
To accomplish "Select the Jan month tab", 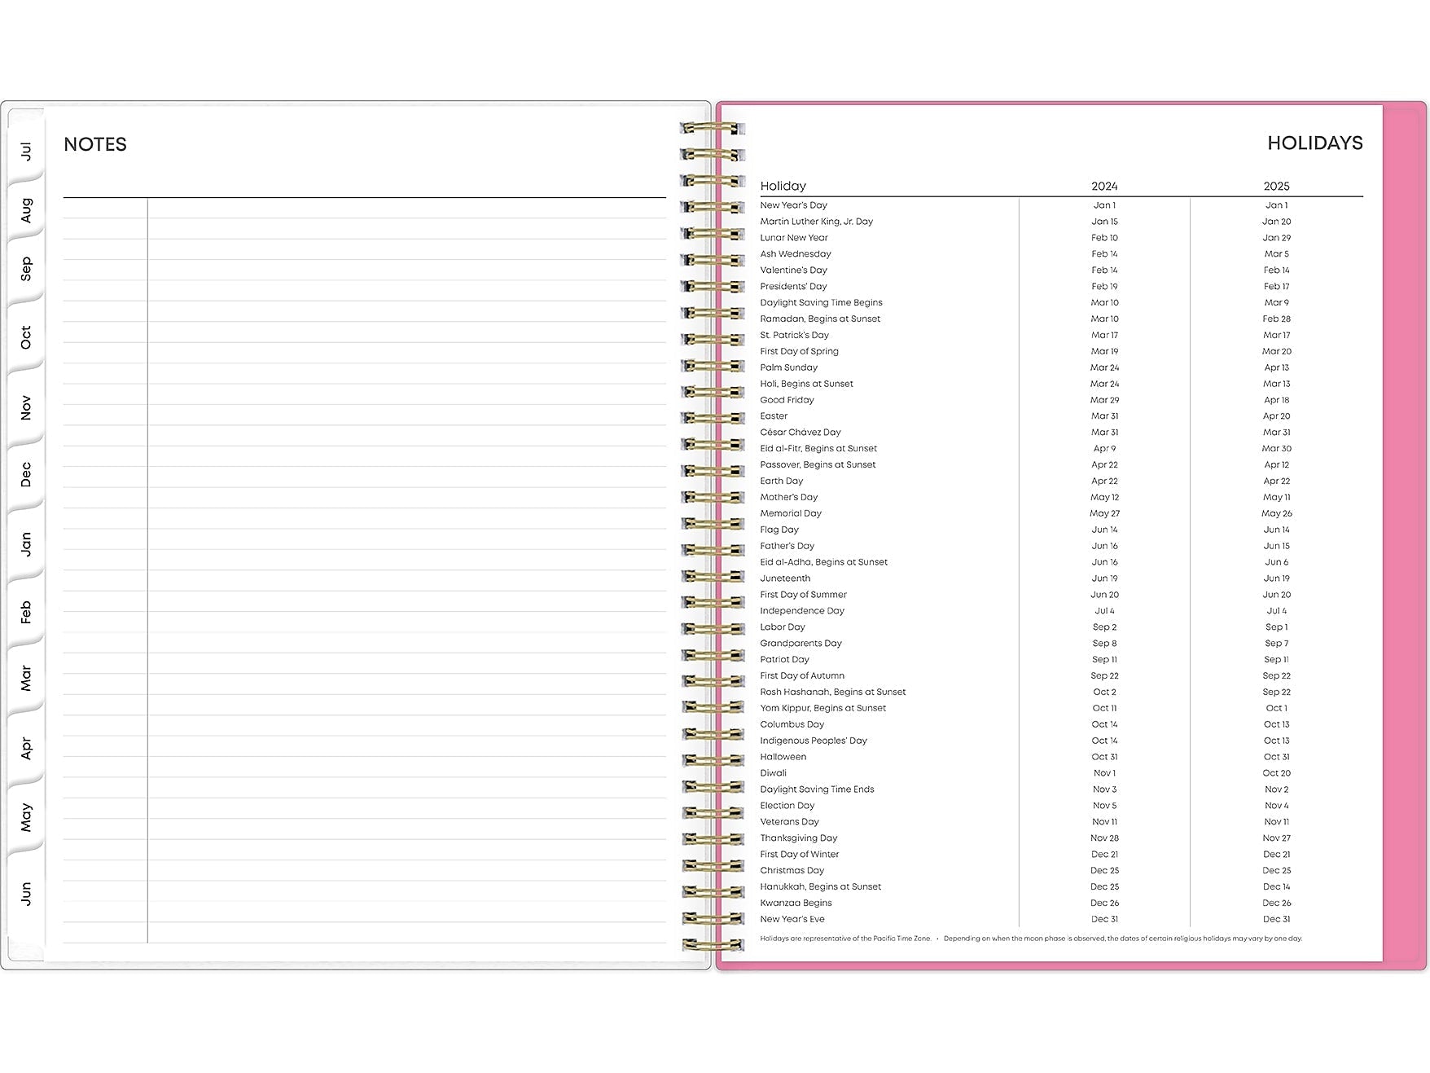I will click(x=26, y=543).
